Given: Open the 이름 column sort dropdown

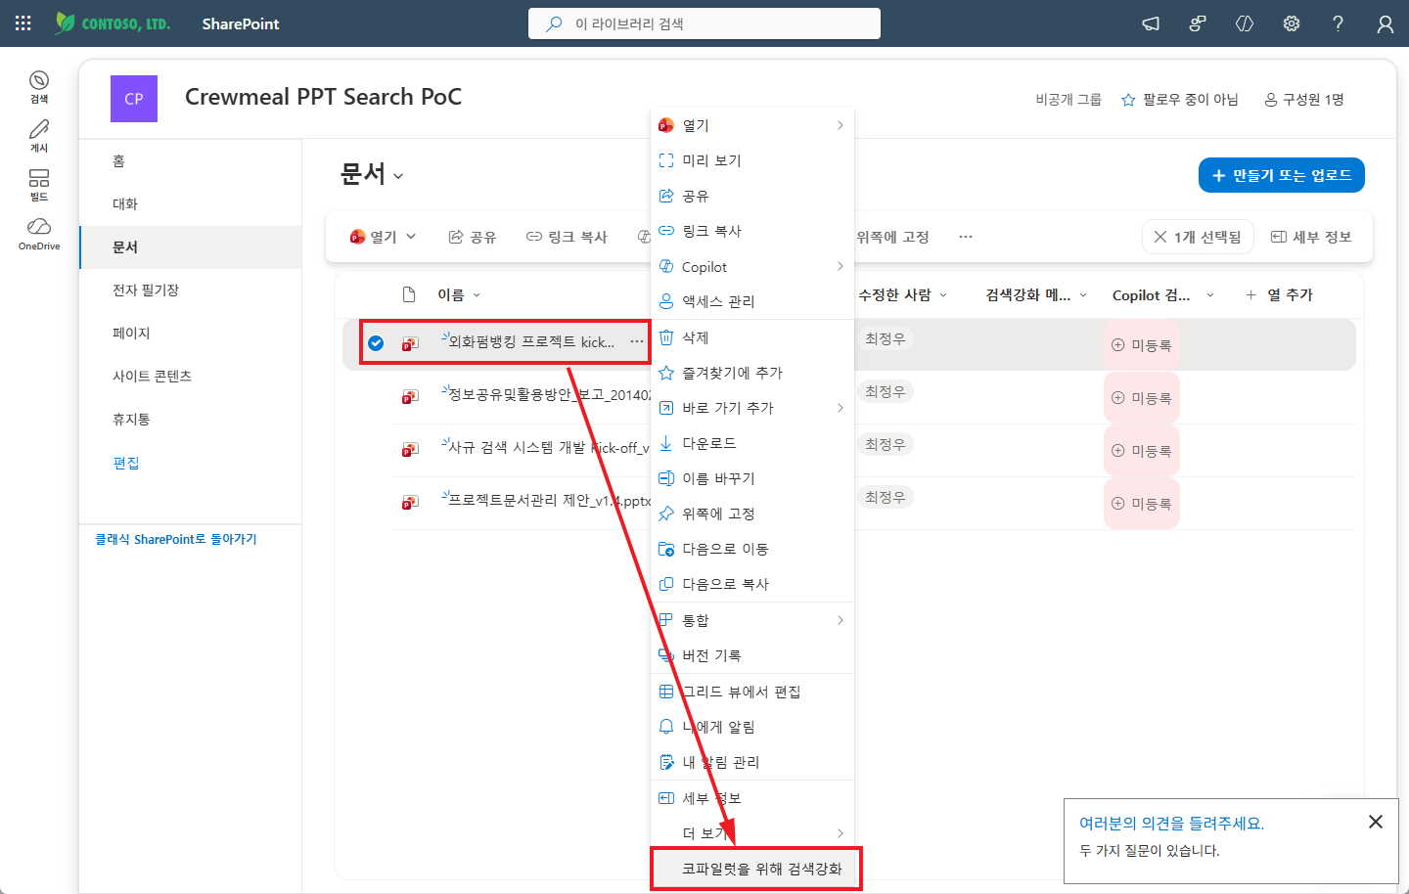Looking at the screenshot, I should pyautogui.click(x=477, y=294).
